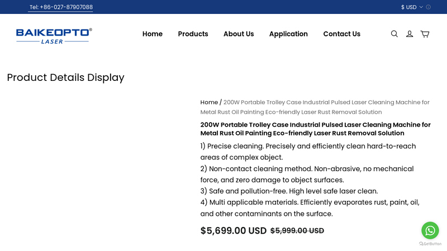Image resolution: width=447 pixels, height=251 pixels.
Task: Open the shopping cart icon
Action: [425, 34]
